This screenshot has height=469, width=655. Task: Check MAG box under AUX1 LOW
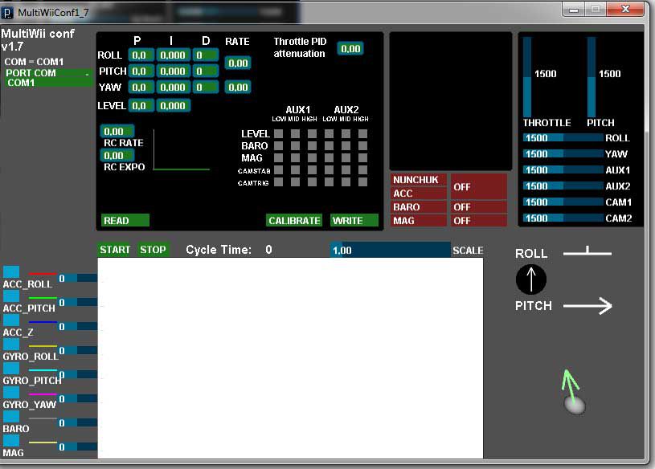click(279, 157)
